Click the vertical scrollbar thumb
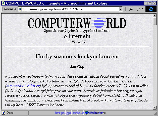This screenshot has width=158, height=116. 154,21
